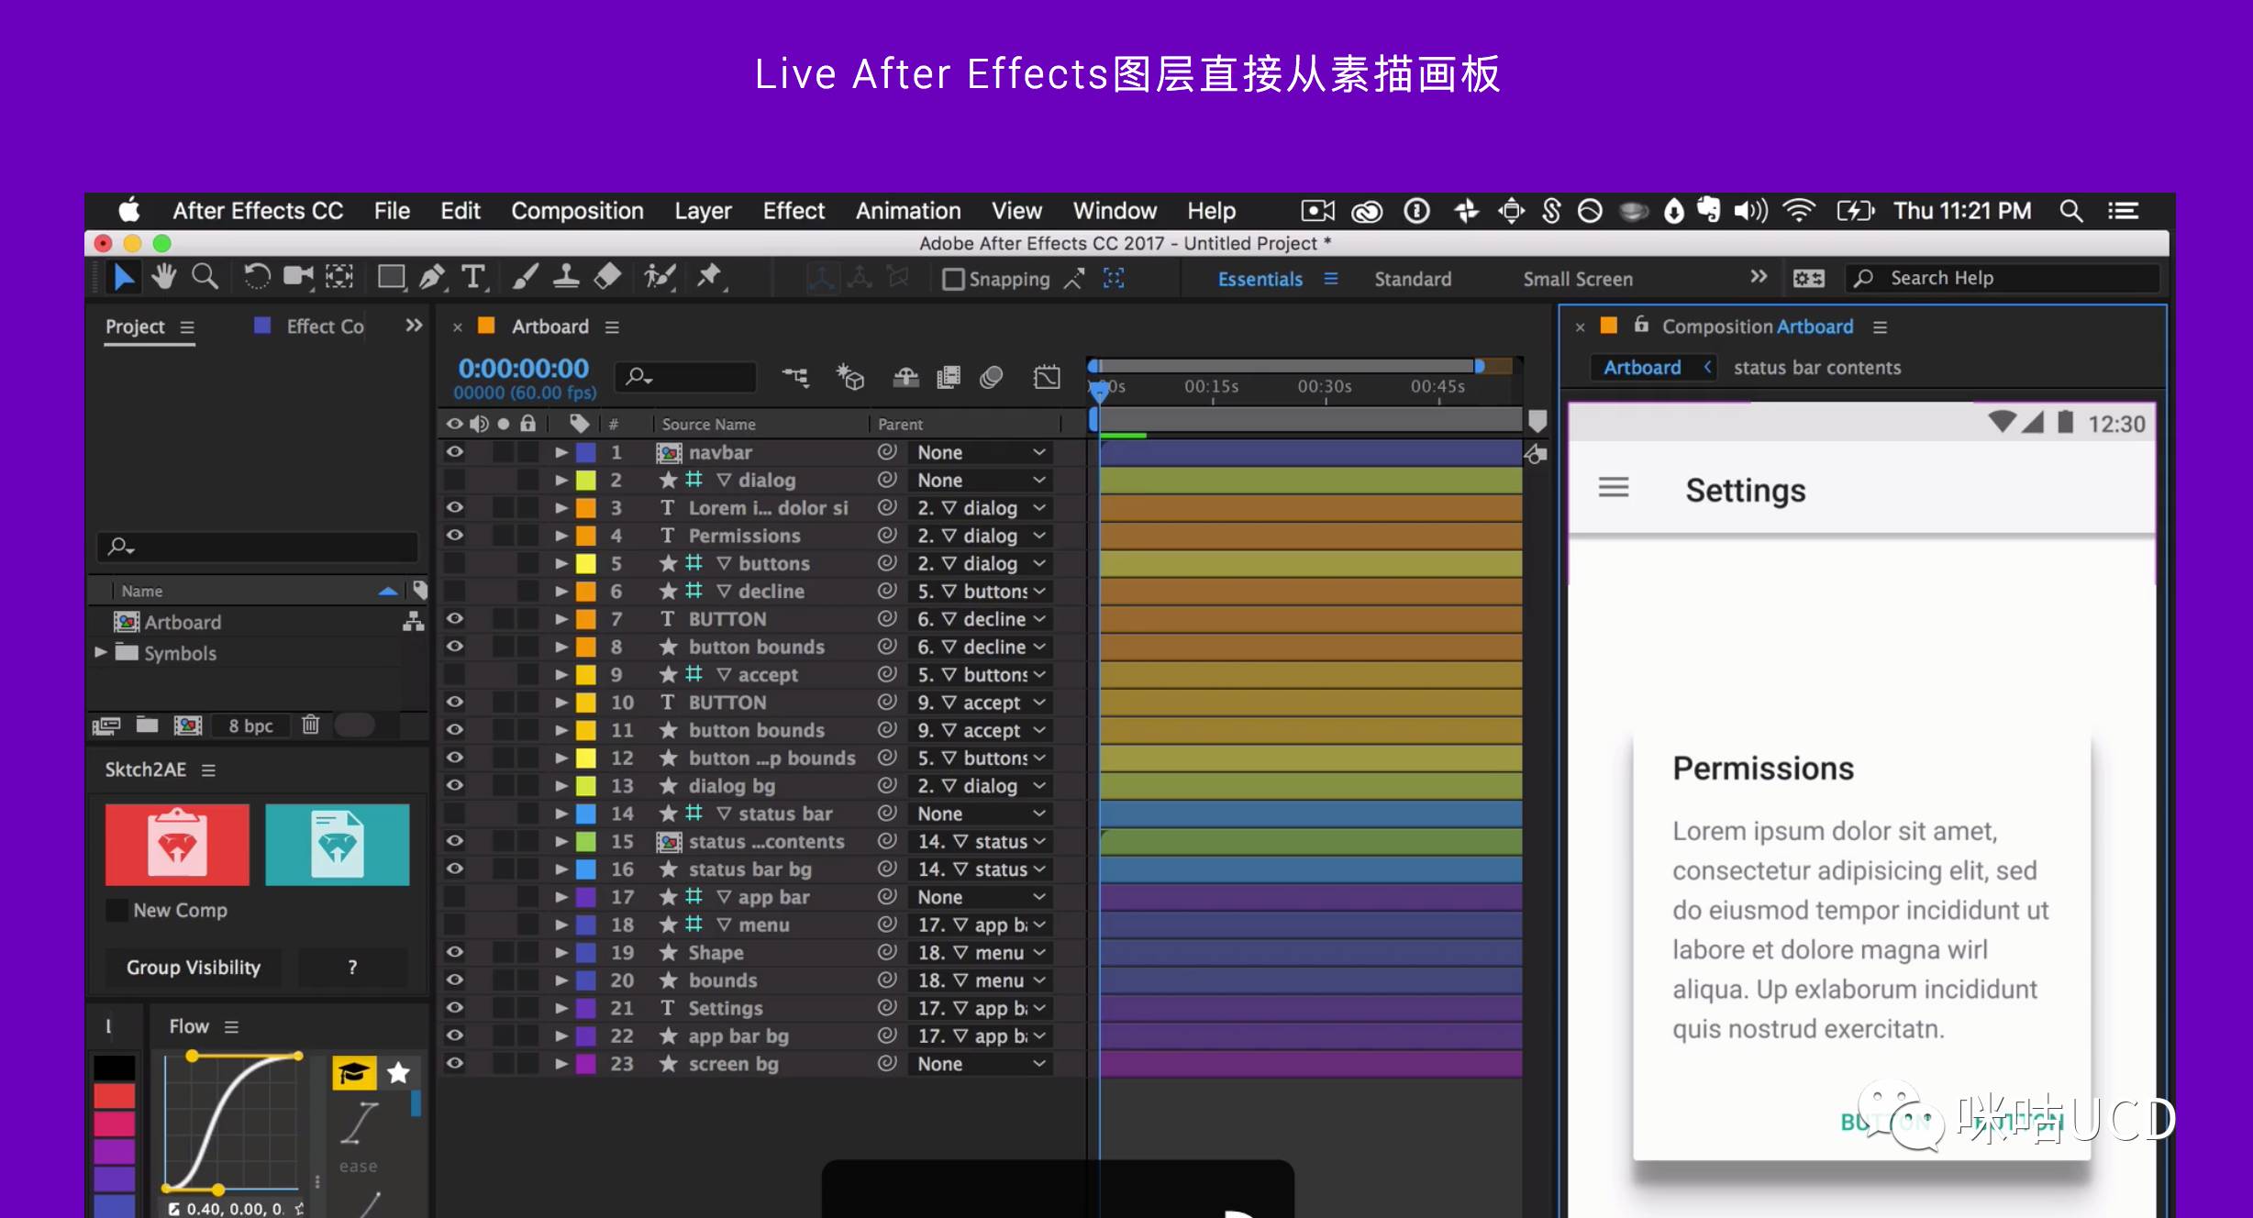Click the orange label of layer 3
2253x1218 pixels.
586,507
